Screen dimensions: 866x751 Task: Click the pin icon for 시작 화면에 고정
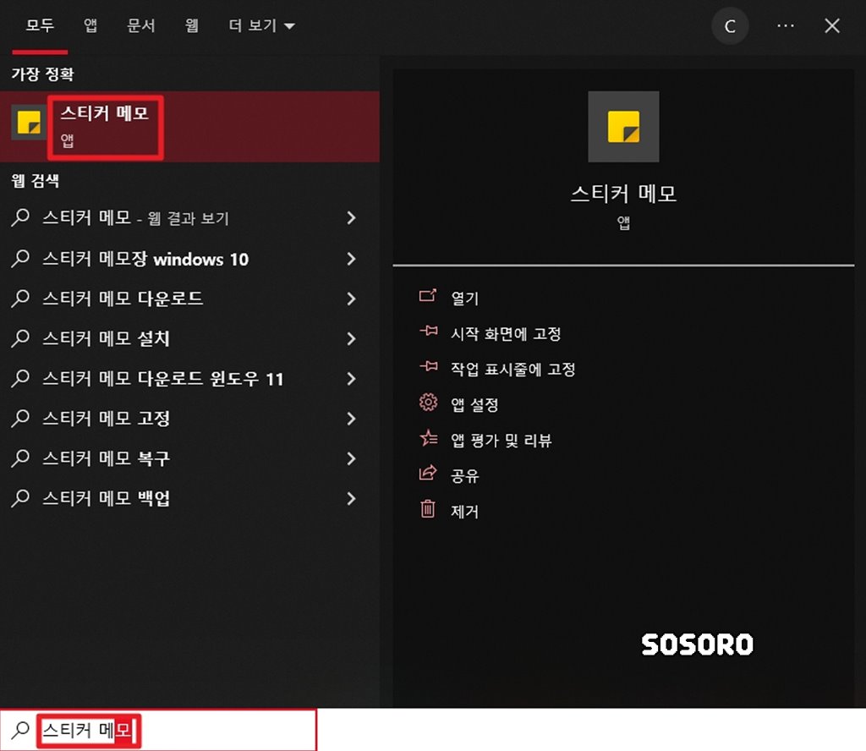tap(428, 332)
